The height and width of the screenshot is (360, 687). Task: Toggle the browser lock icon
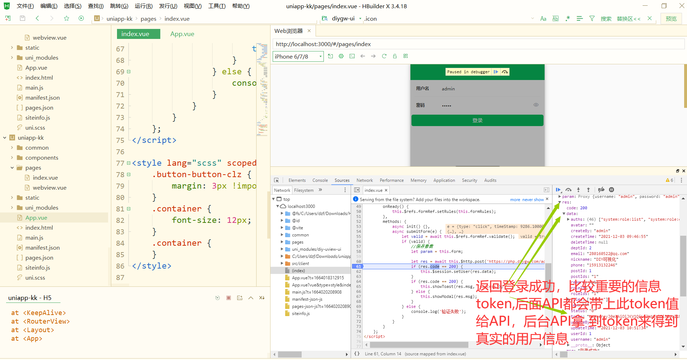395,56
